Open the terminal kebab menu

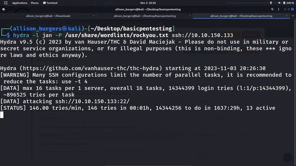pyautogui.click(x=278, y=9)
